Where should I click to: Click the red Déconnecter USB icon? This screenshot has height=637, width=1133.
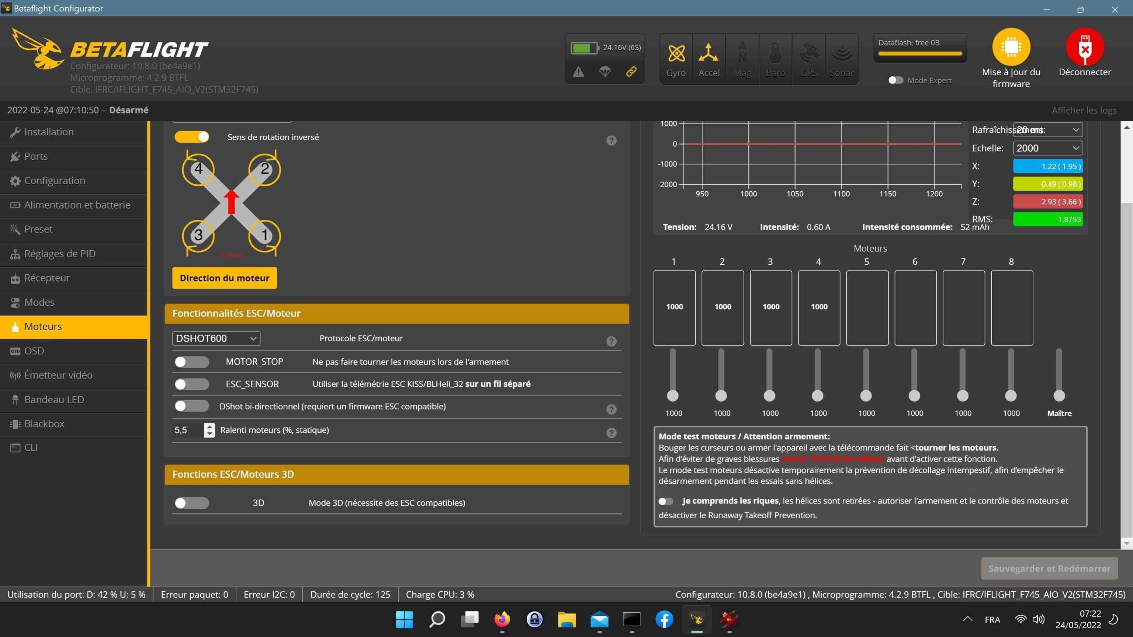[1084, 47]
